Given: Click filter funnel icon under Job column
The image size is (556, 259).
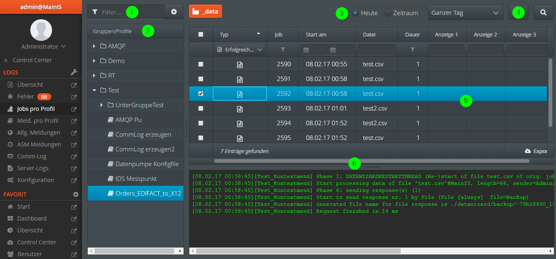Looking at the screenshot, I should (283, 50).
